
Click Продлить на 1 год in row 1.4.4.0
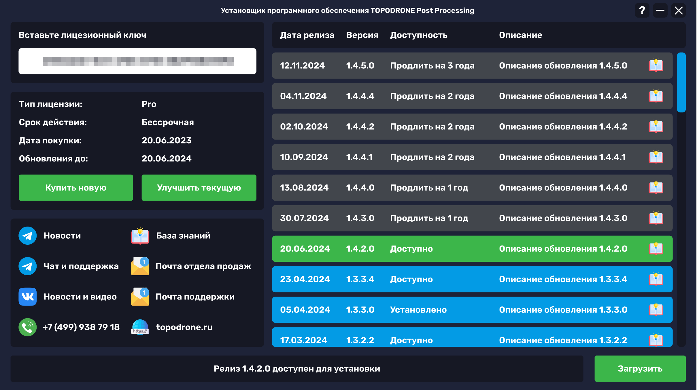pyautogui.click(x=429, y=188)
